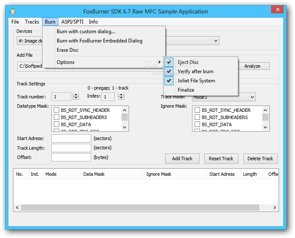
Task: Decrease Index with down arrow
Action: (x=121, y=98)
